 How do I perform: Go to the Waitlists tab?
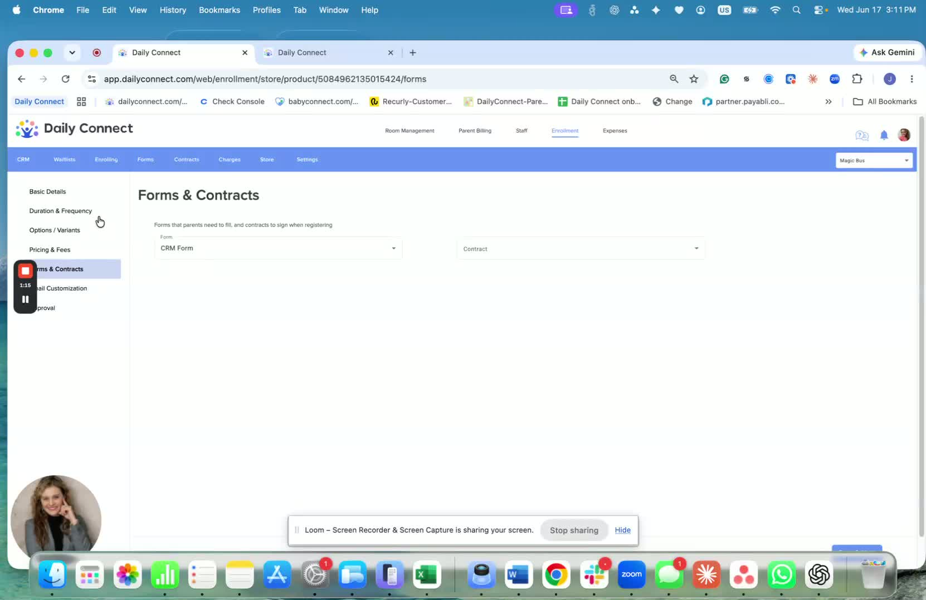(65, 159)
